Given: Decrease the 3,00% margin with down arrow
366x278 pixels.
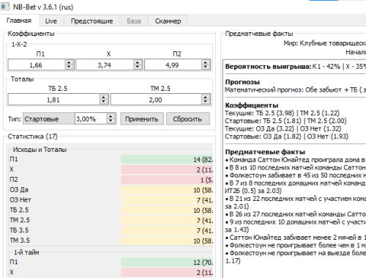Looking at the screenshot, I should pyautogui.click(x=111, y=121).
